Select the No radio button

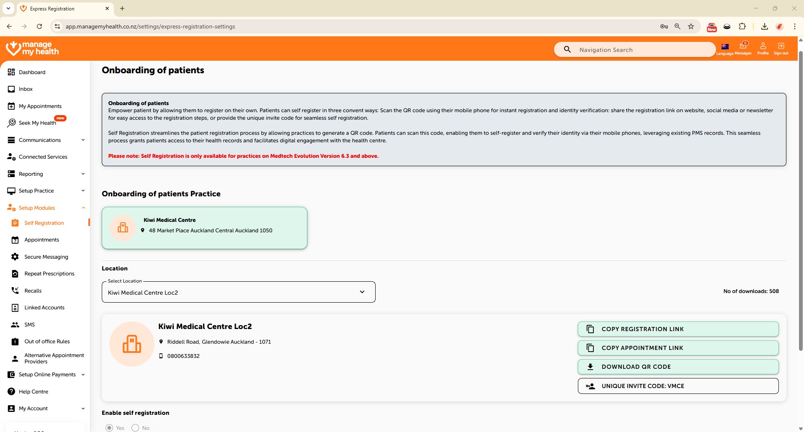click(135, 427)
